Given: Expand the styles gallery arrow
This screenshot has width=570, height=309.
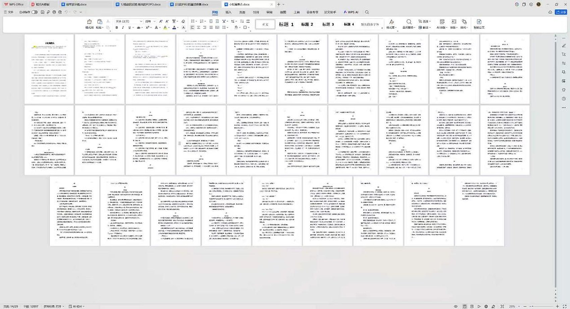Looking at the screenshot, I should (x=382, y=28).
